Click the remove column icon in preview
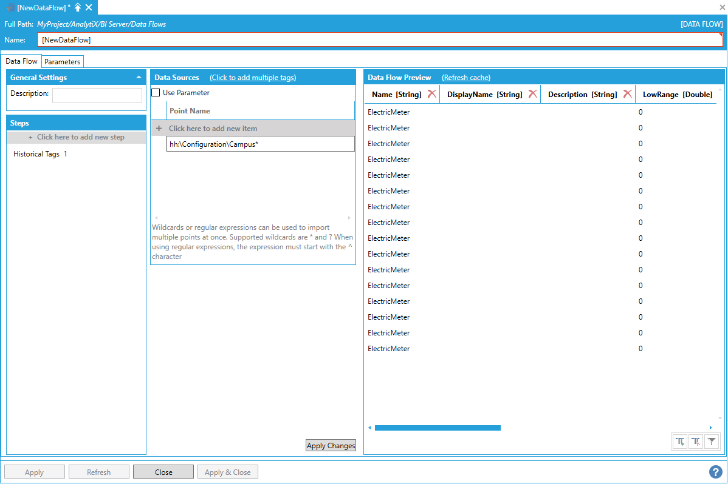Viewport: 728px width, 484px height. 696,442
